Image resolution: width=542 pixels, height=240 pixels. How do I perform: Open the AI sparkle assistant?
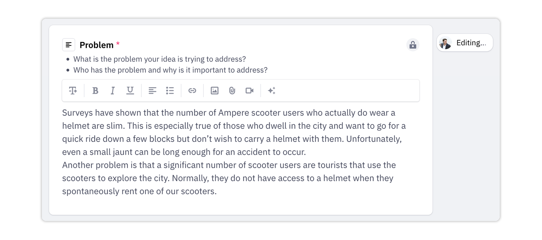tap(272, 91)
